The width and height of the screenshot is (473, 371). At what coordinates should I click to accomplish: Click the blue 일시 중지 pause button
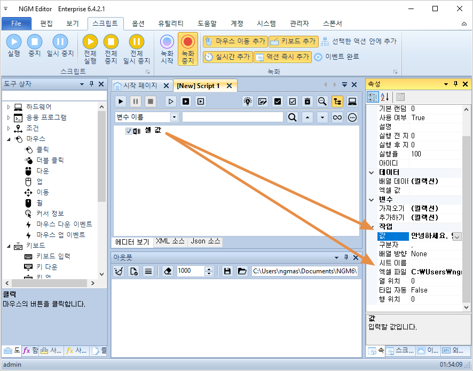pos(60,45)
